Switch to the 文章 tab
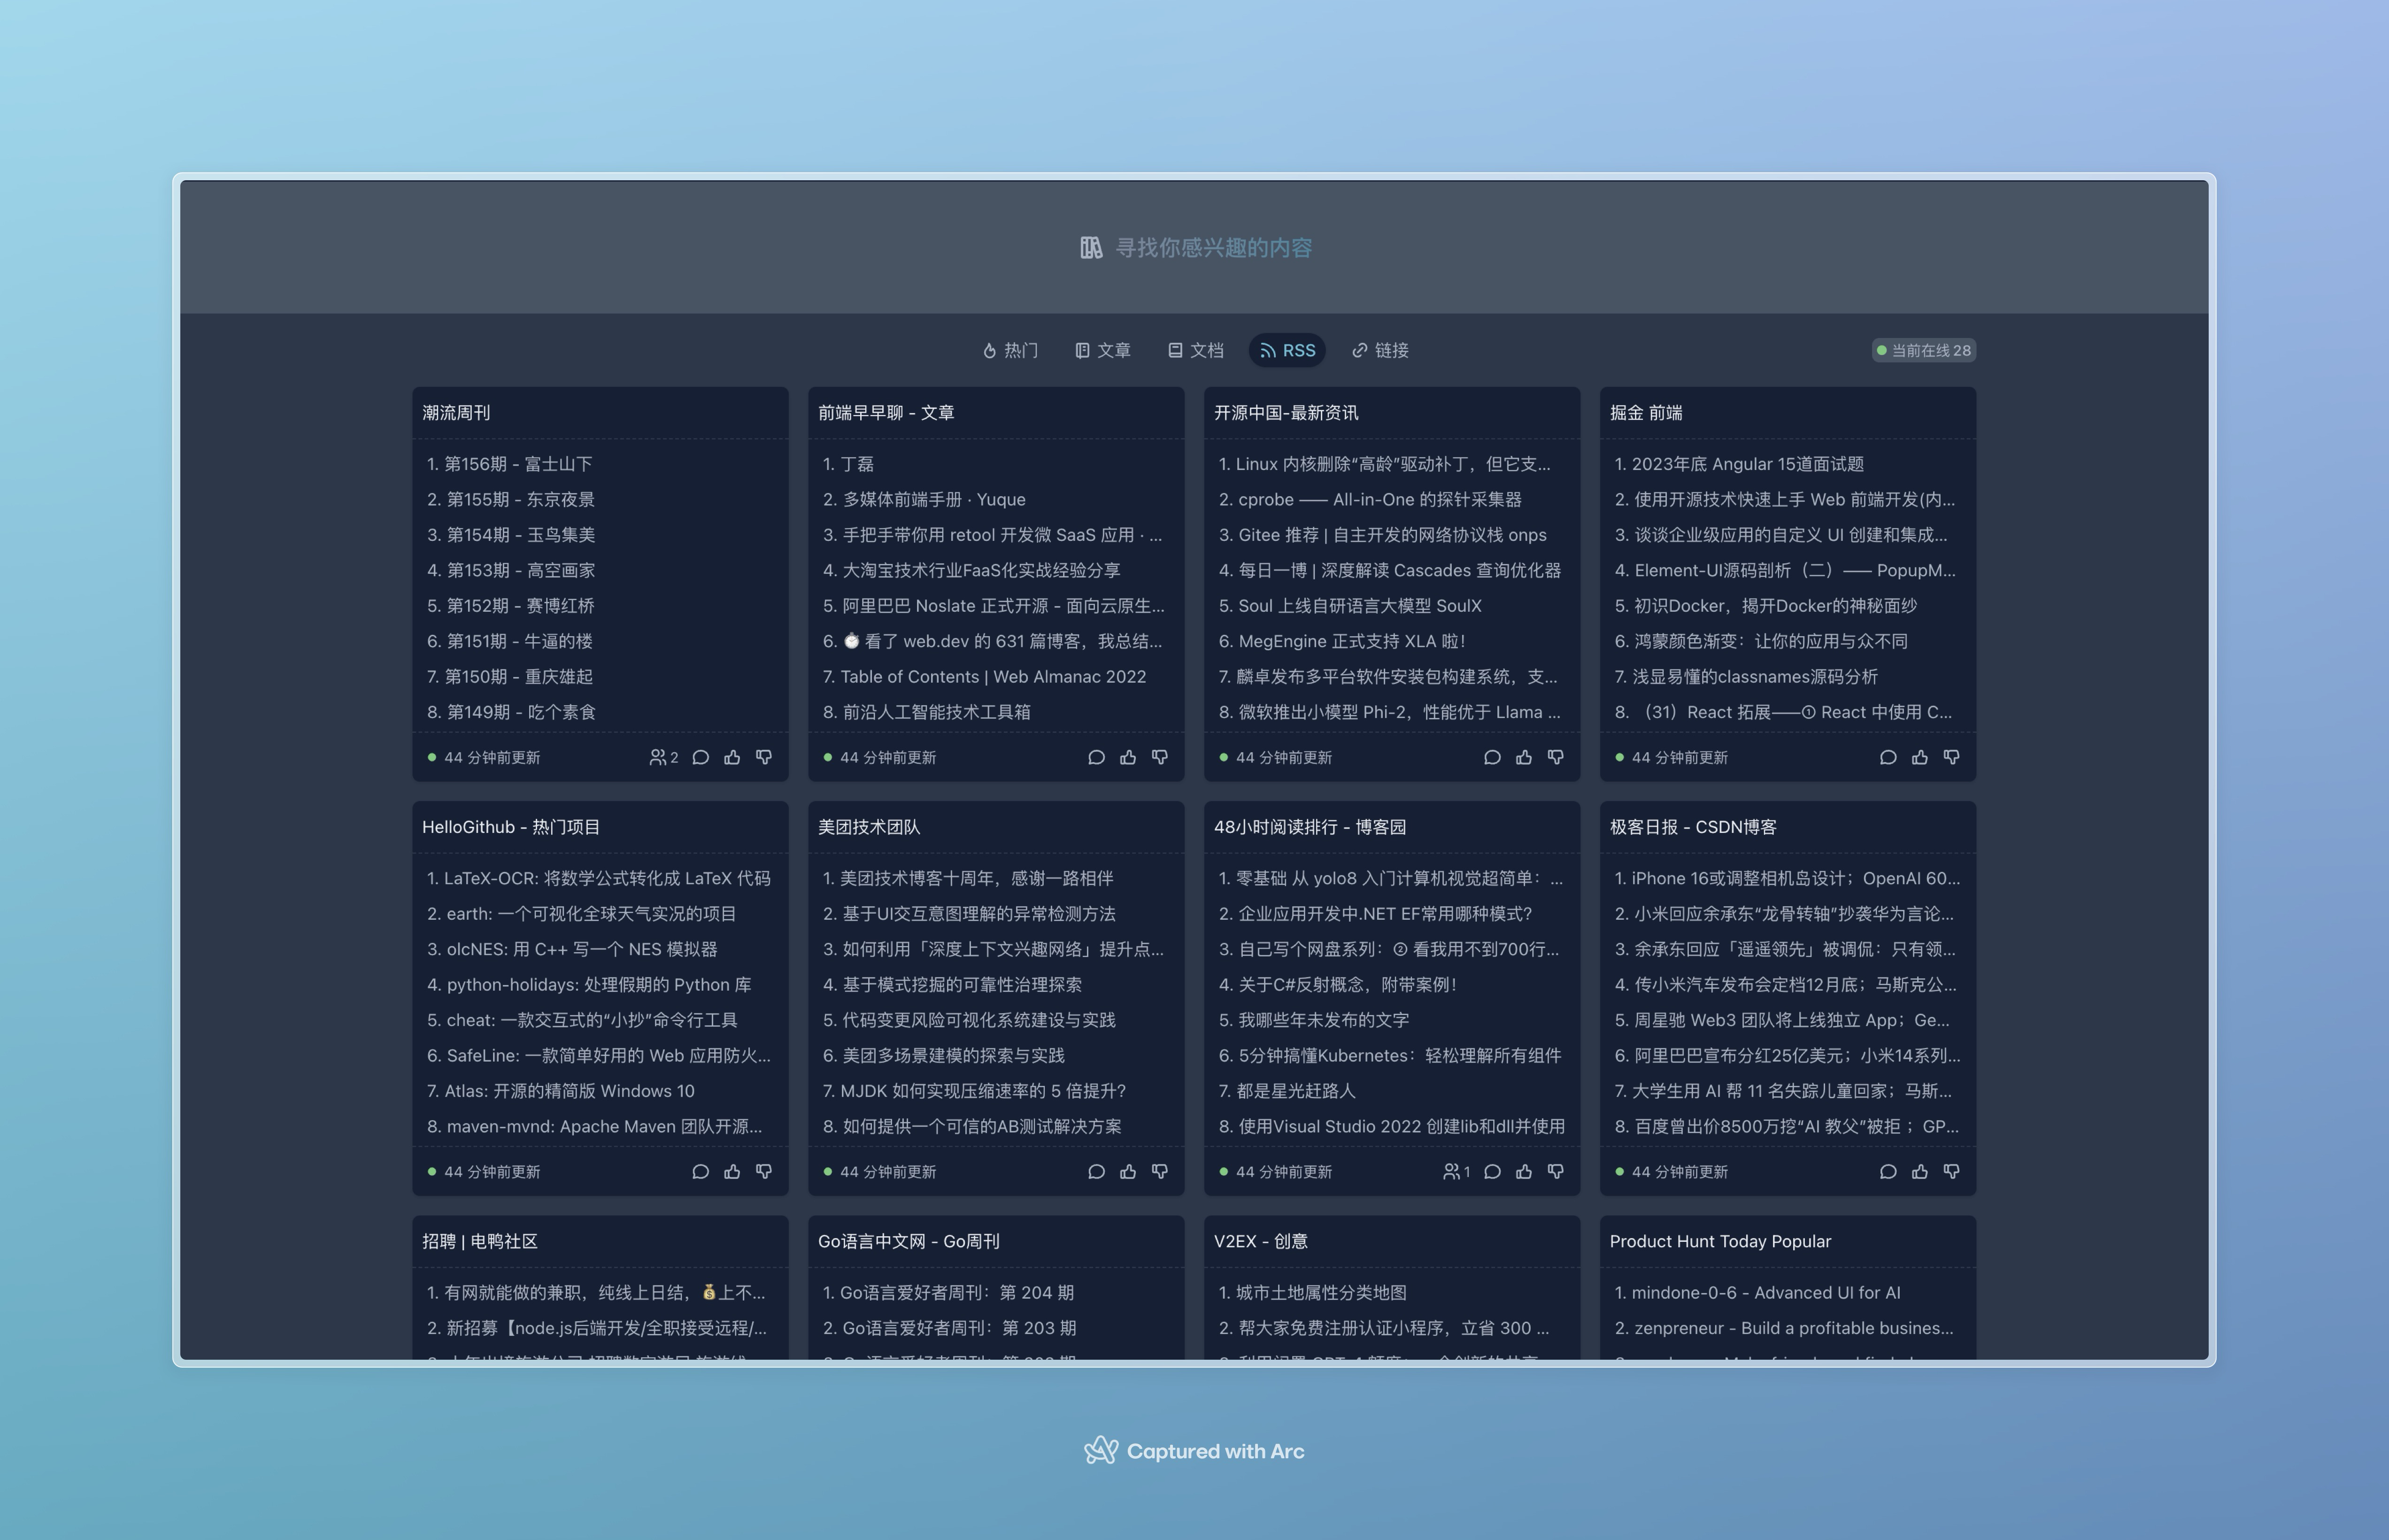Image resolution: width=2389 pixels, height=1540 pixels. coord(1103,350)
